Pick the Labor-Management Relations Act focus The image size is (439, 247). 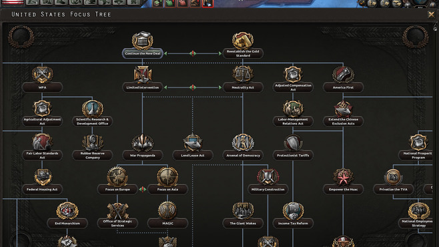click(293, 113)
